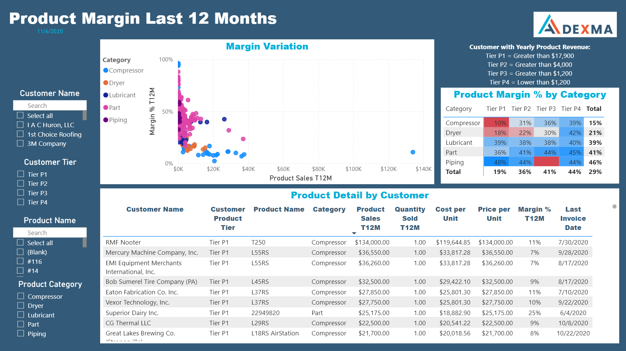Enable the Tier P1 checkbox
626x351 pixels.
tap(20, 174)
